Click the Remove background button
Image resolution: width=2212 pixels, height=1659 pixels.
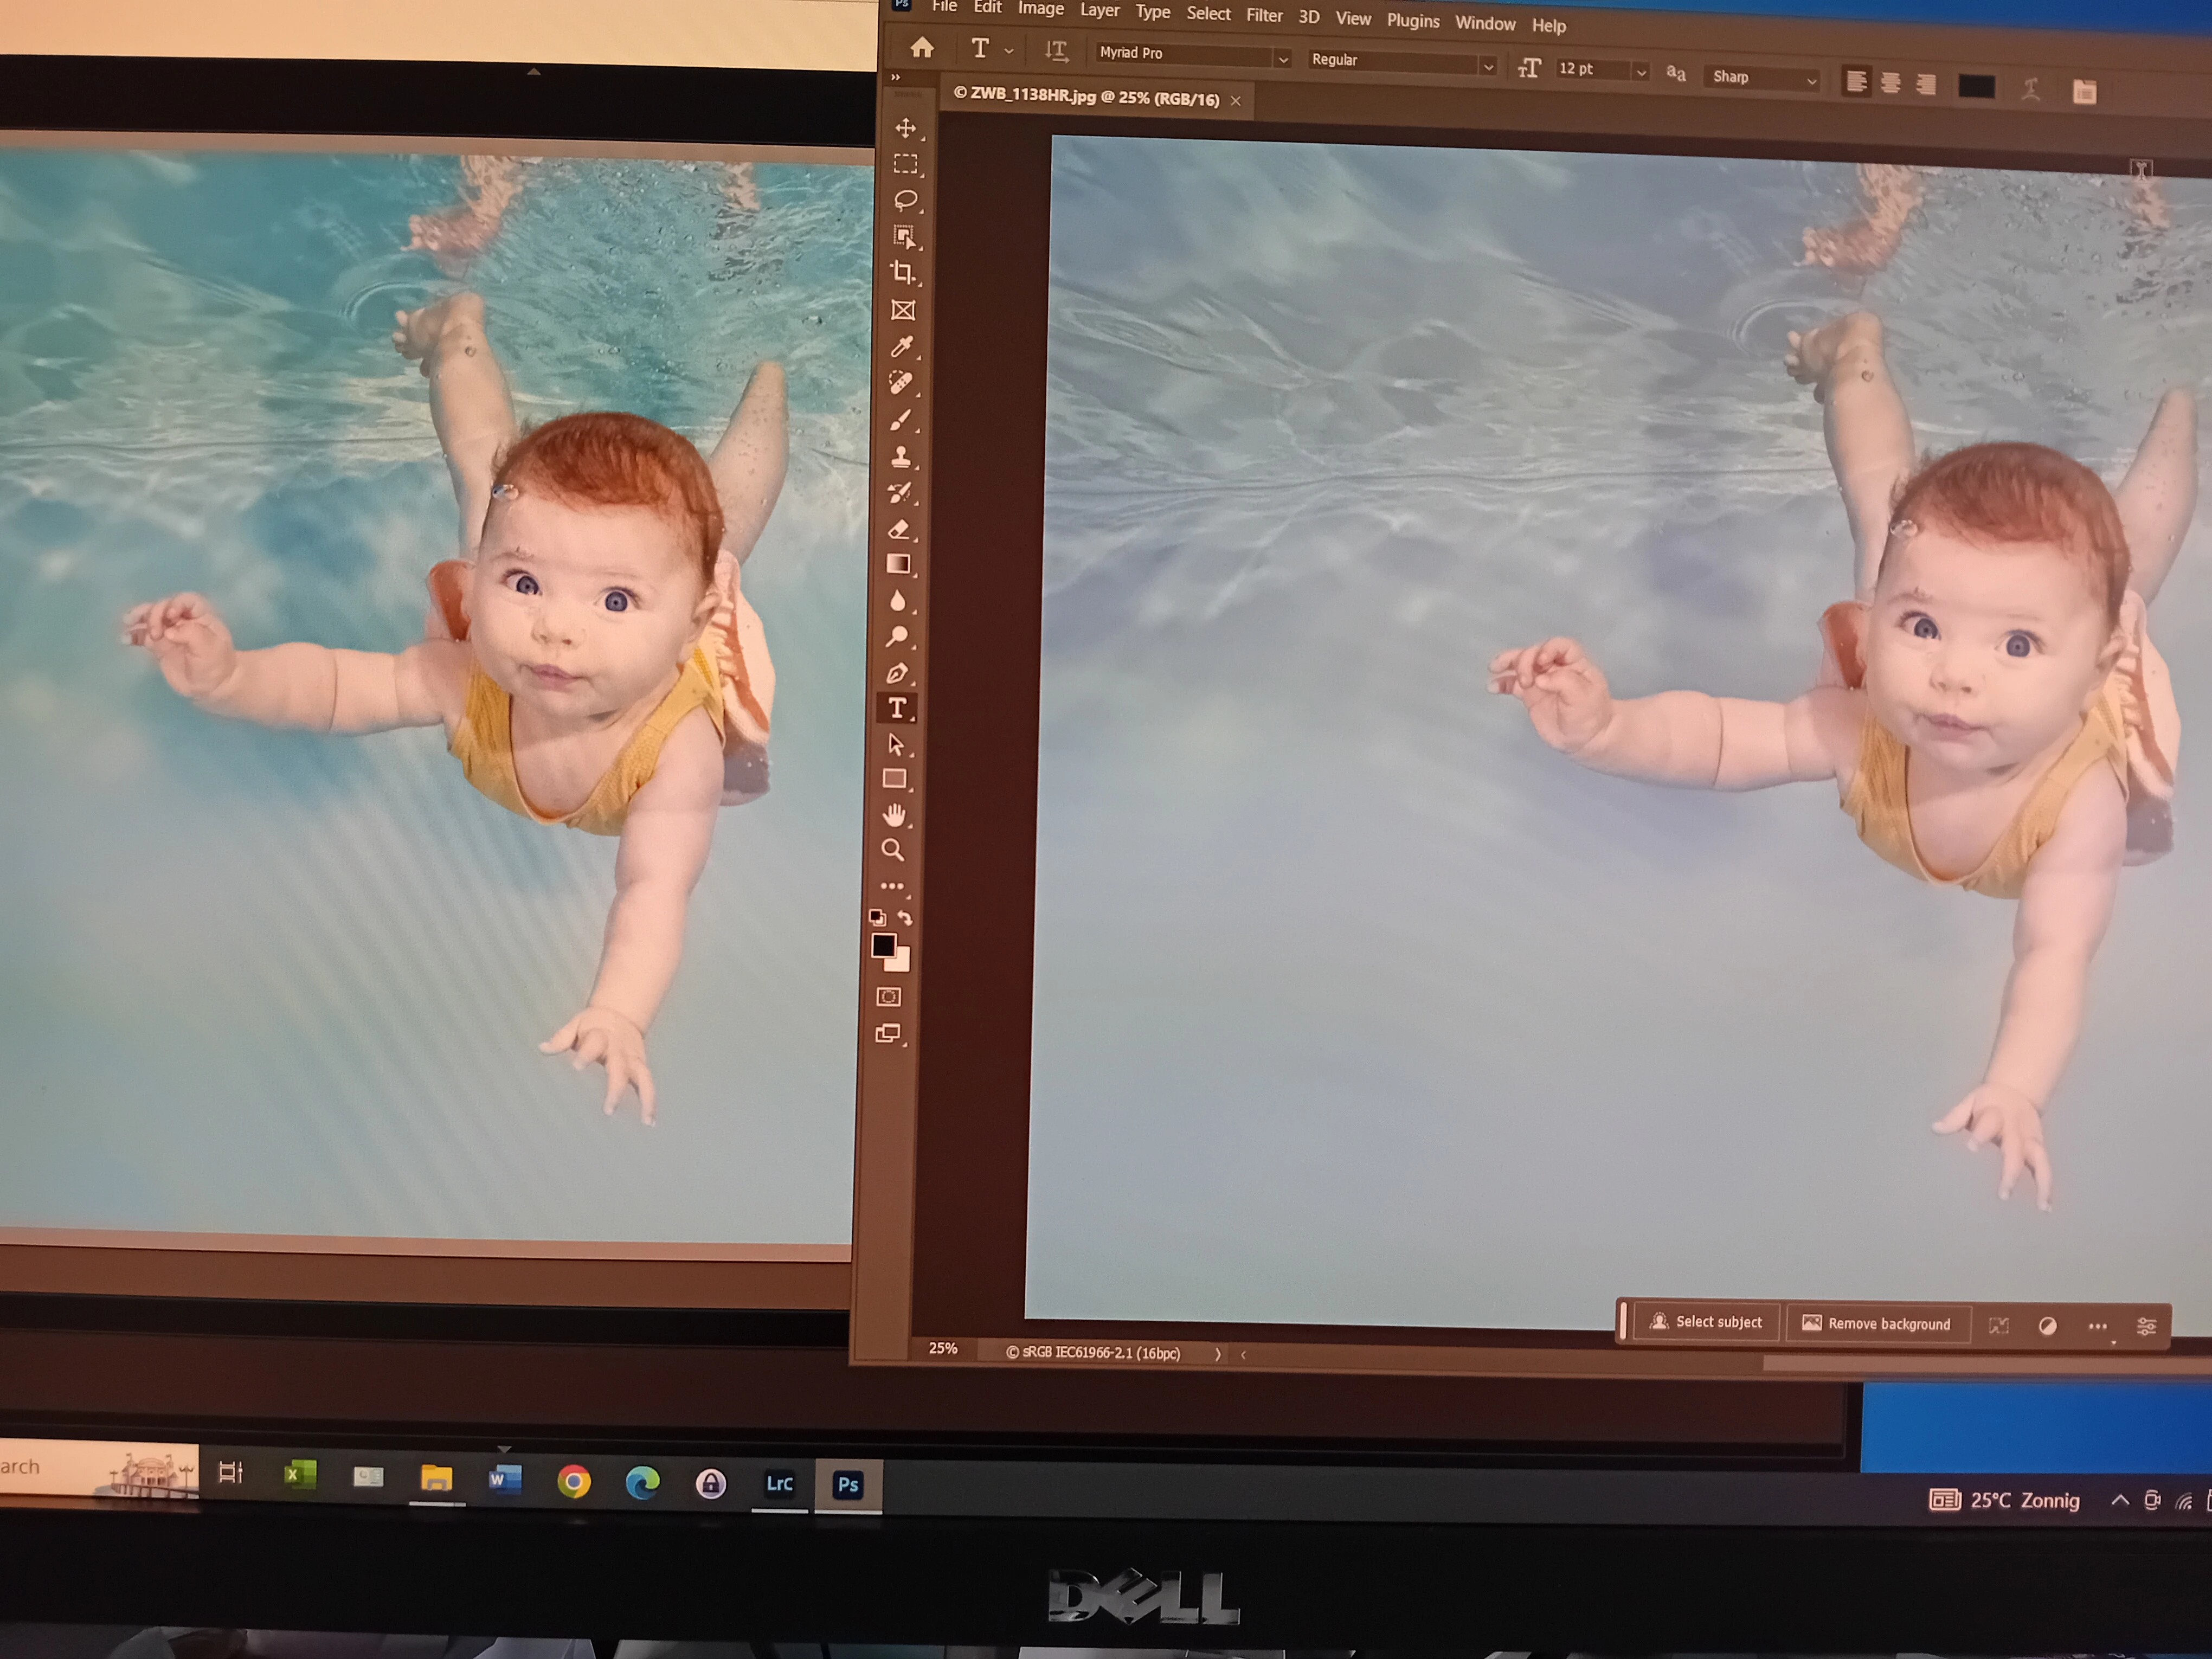(1877, 1324)
